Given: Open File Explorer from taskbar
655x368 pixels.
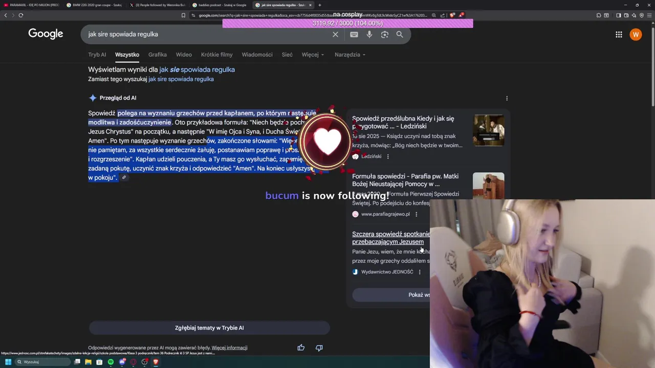Looking at the screenshot, I should pos(88,362).
